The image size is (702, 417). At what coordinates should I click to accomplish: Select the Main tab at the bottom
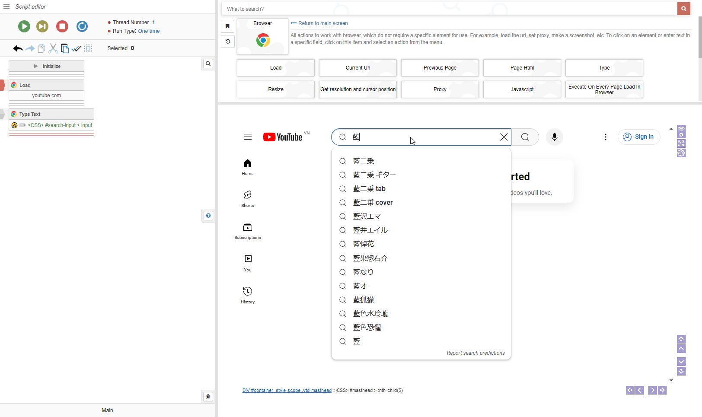click(107, 410)
